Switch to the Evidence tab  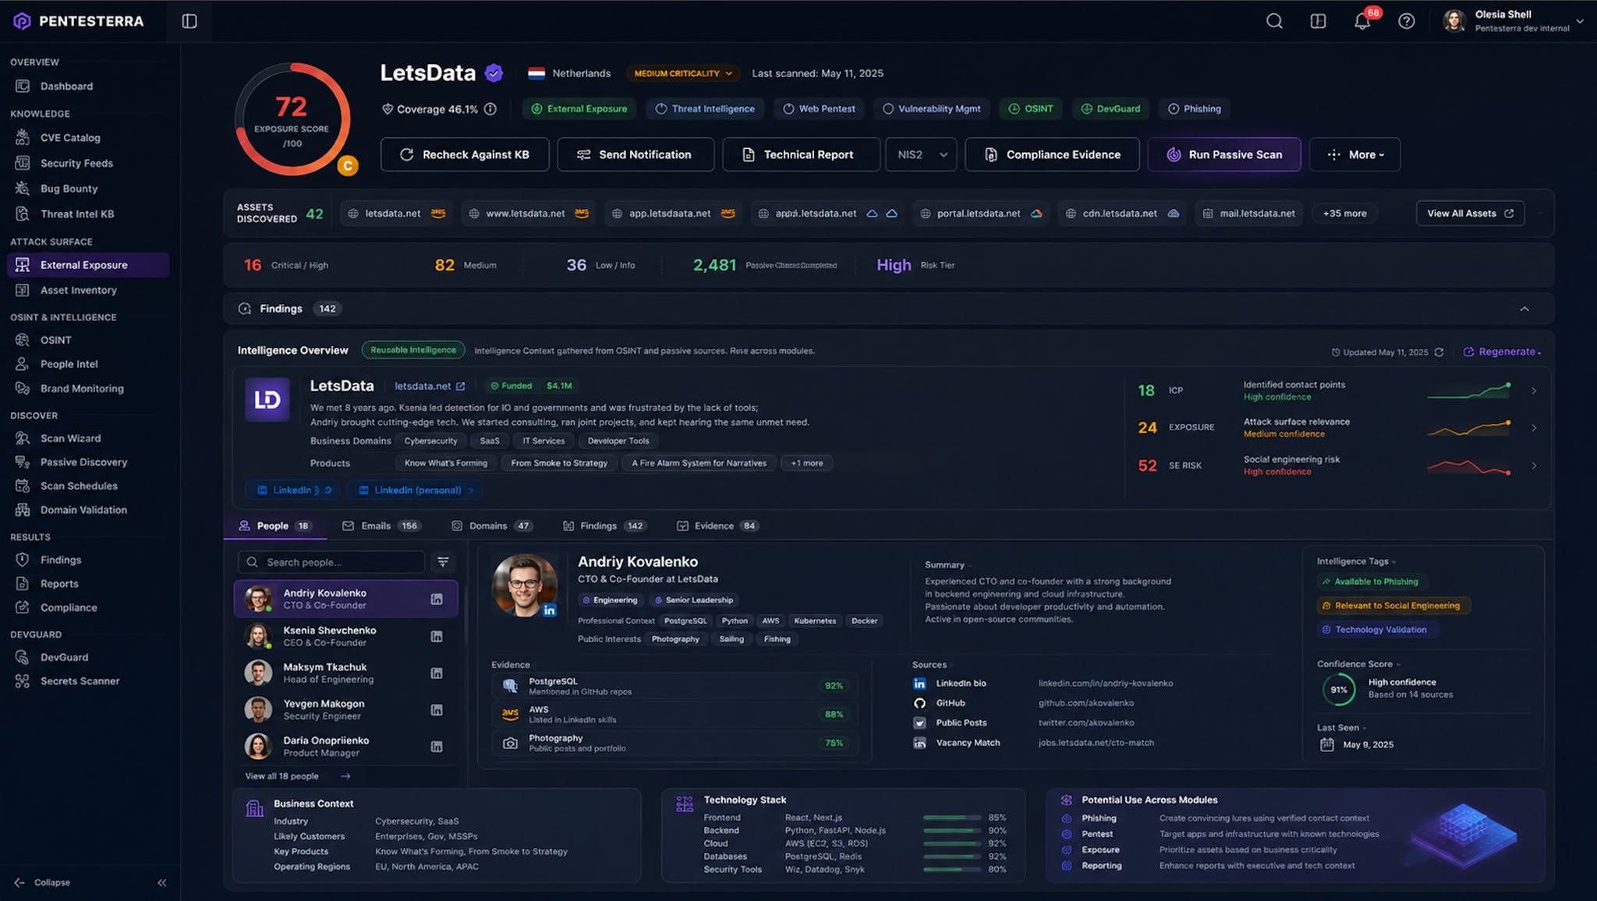click(717, 526)
